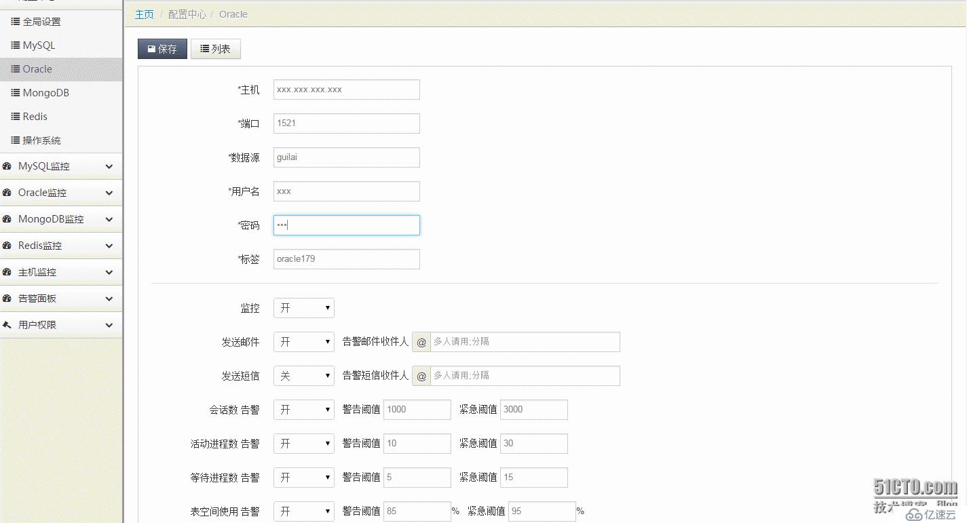Click the dashboard icon of Redis监控
Screen dimensions: 967x523
(x=7, y=246)
